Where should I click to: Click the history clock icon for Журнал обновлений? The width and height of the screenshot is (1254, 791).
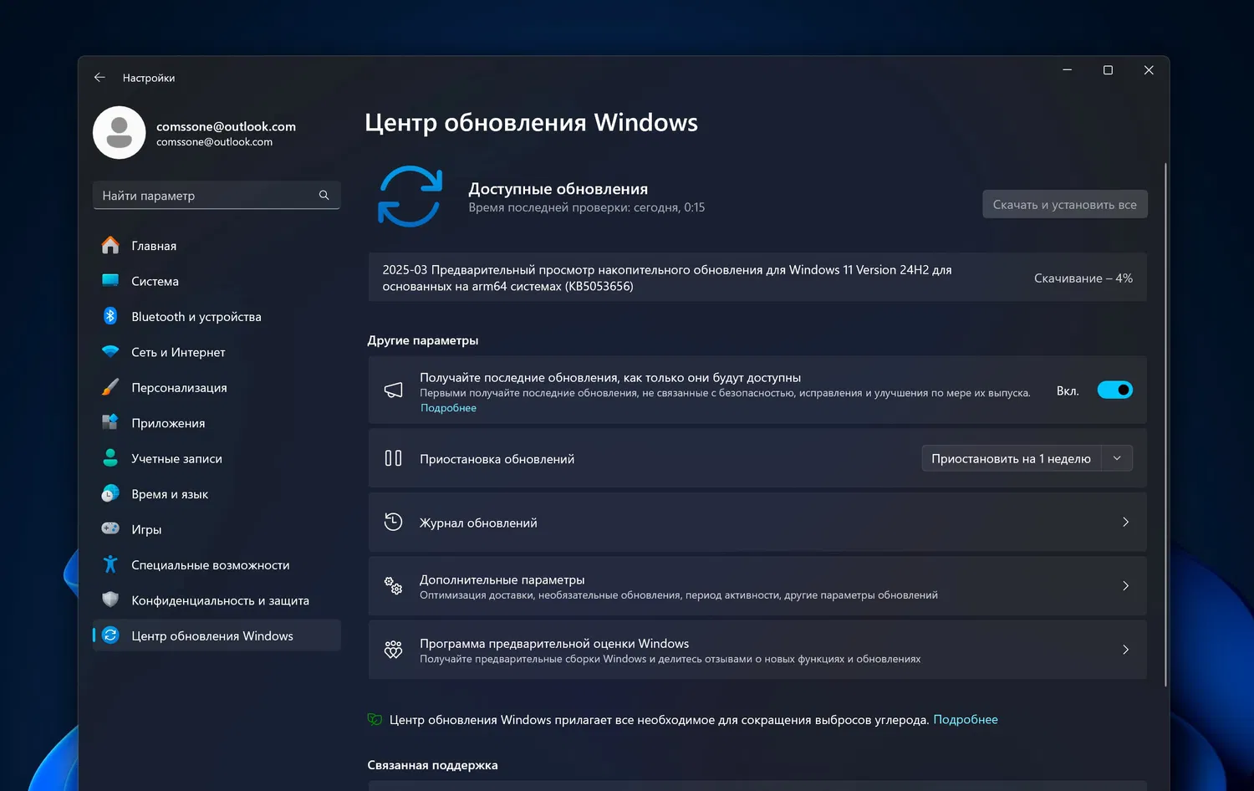393,522
